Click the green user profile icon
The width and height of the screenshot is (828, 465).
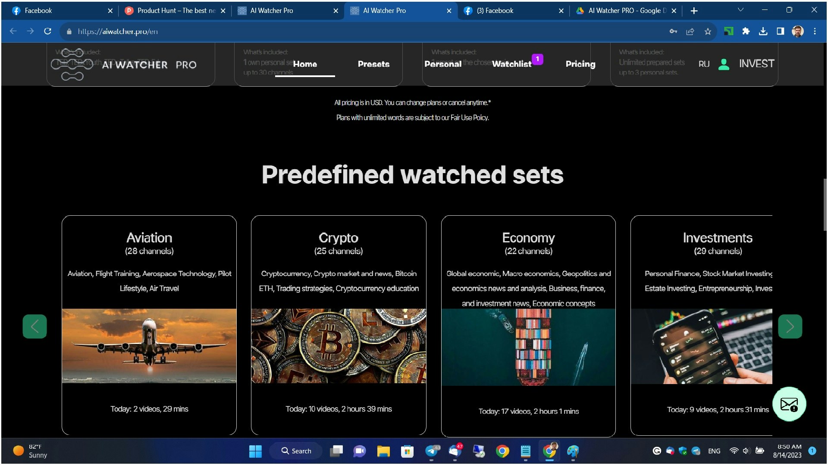point(724,64)
